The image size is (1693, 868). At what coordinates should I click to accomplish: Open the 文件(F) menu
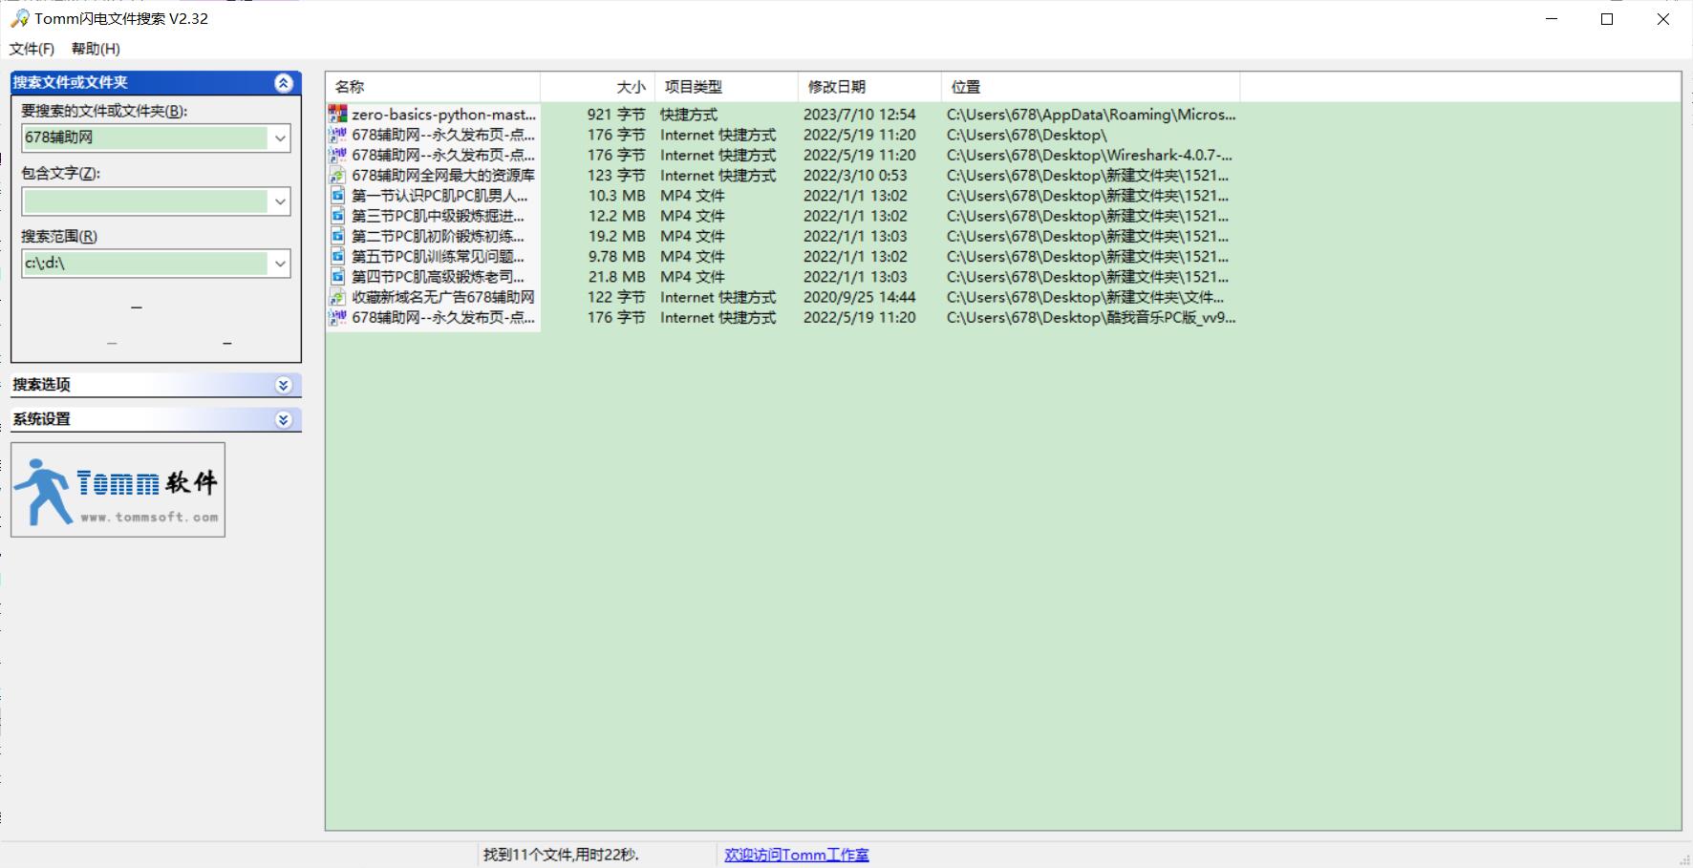point(32,49)
